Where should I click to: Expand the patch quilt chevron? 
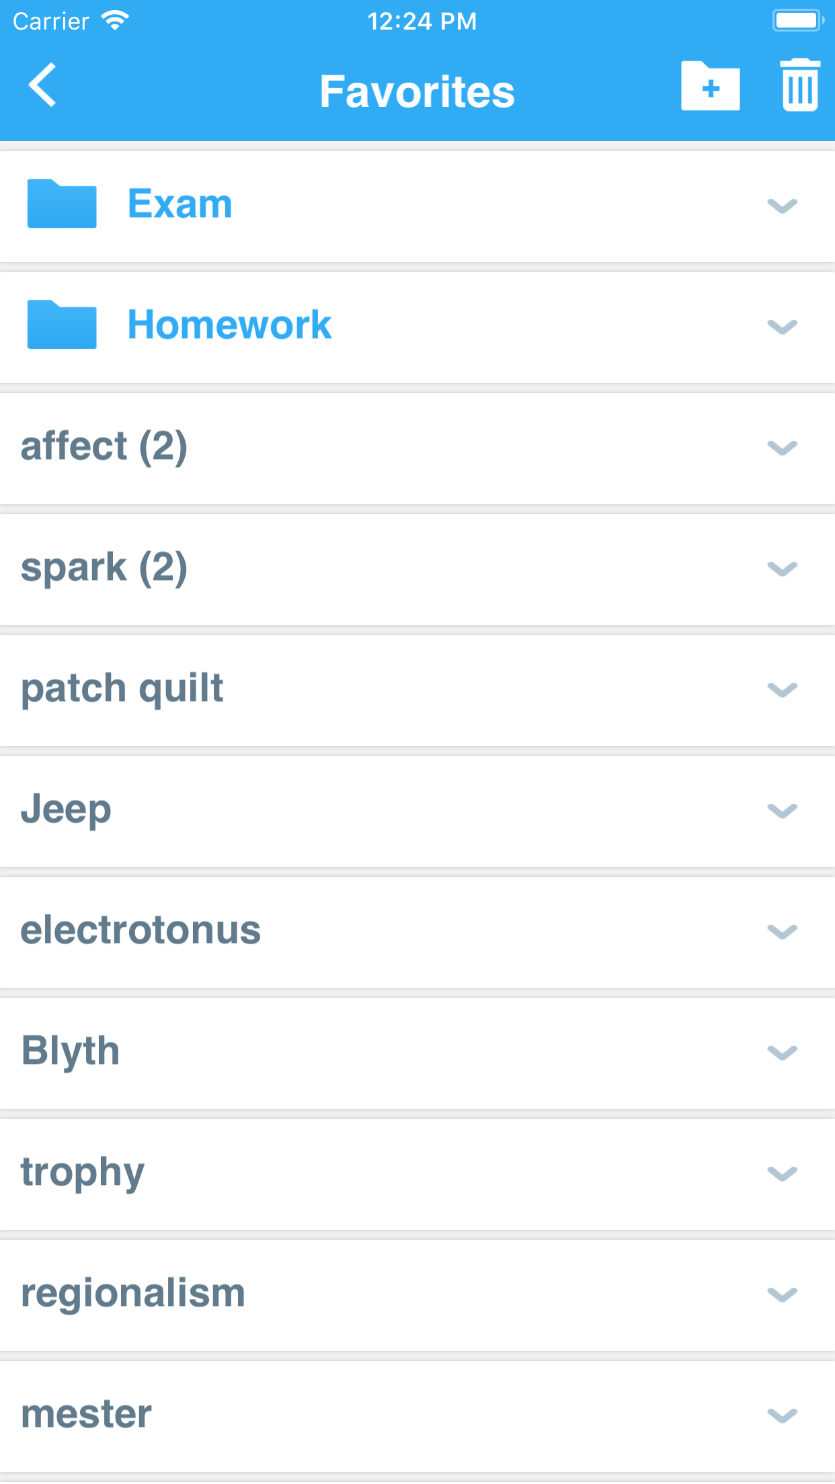point(782,690)
